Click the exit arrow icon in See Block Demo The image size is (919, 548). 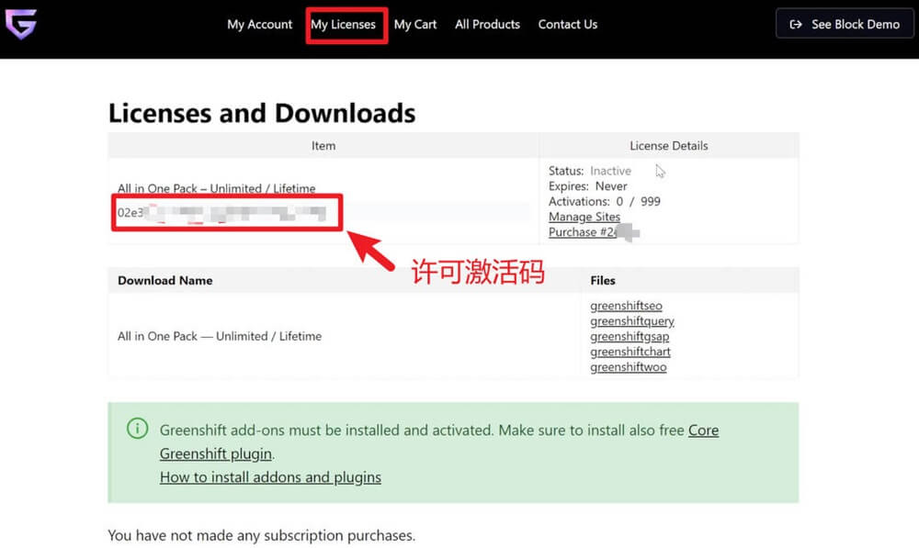795,25
